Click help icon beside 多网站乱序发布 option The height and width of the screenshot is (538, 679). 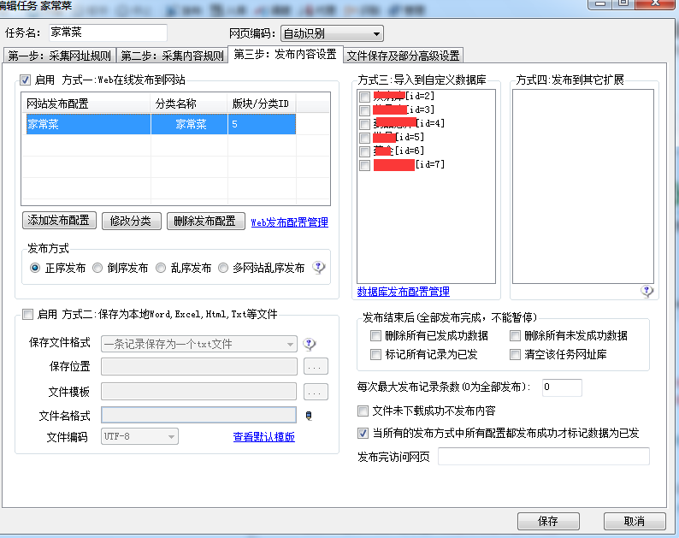pyautogui.click(x=319, y=268)
